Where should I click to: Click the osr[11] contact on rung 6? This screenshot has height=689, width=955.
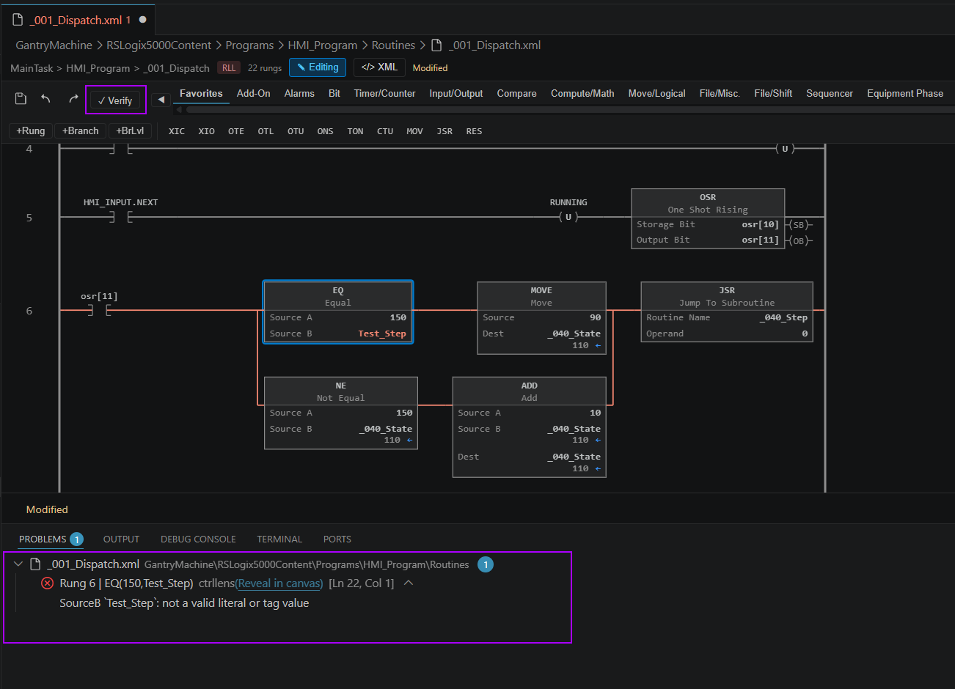click(99, 311)
